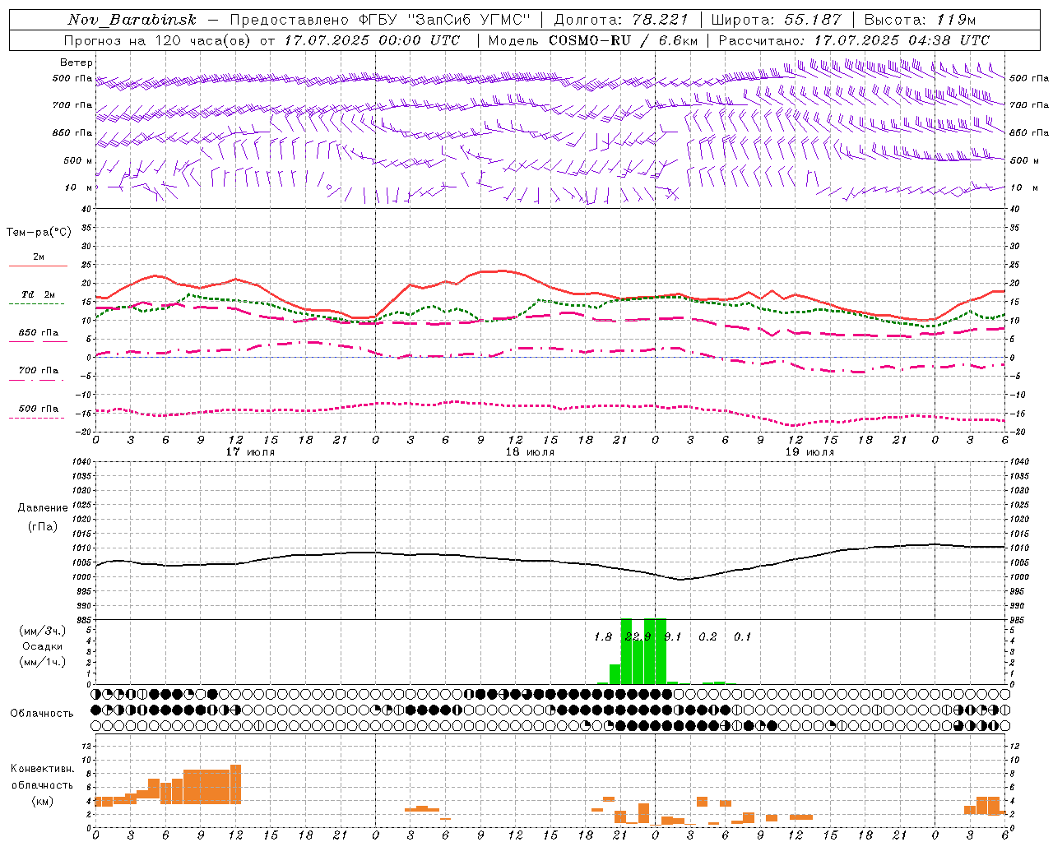Click the 850 гПа wind level label on right
The height and width of the screenshot is (842, 1053).
[1029, 132]
